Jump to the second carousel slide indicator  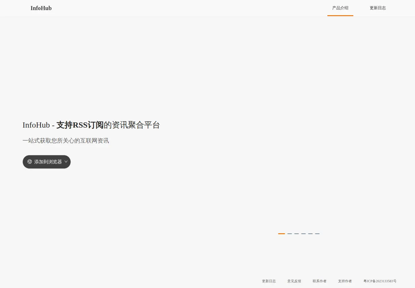pos(290,234)
